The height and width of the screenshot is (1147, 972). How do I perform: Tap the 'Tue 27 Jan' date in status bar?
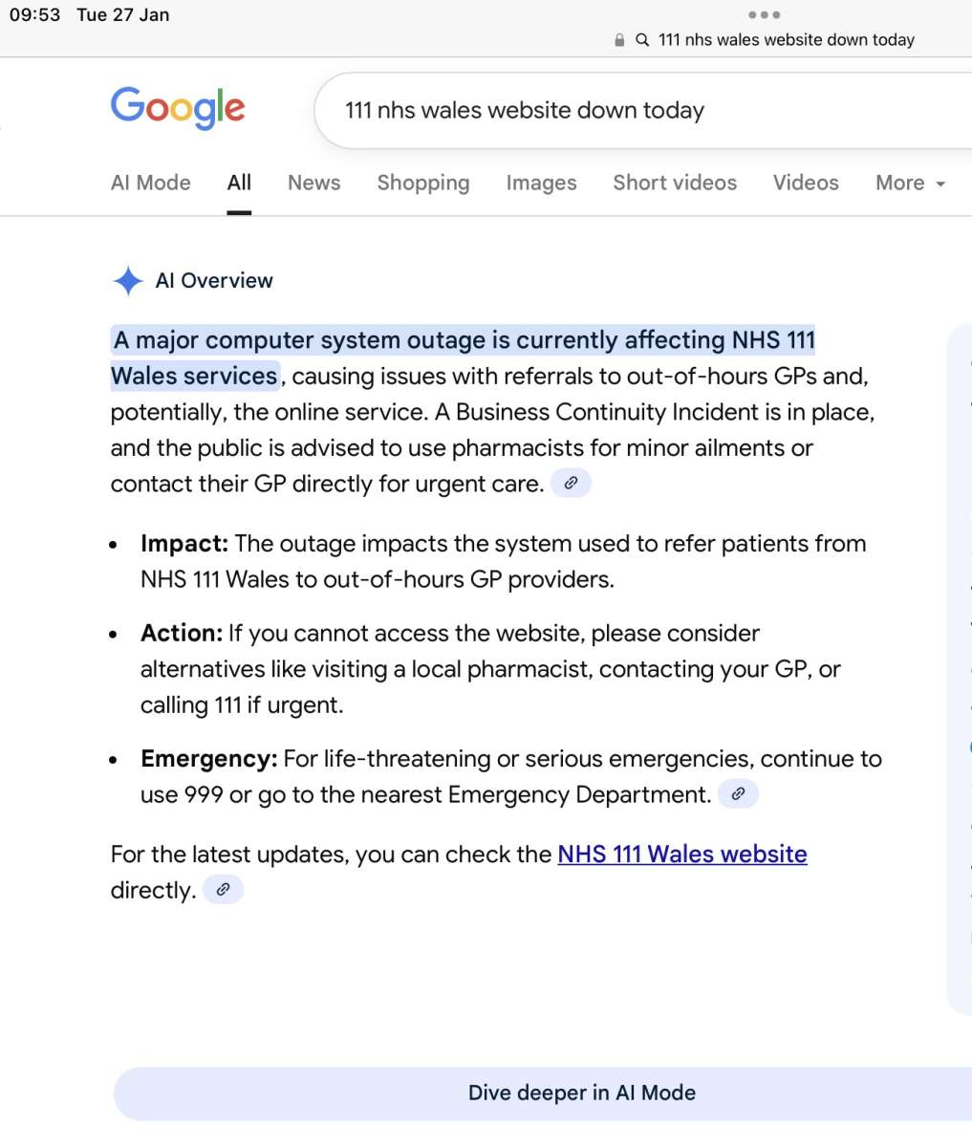pyautogui.click(x=123, y=14)
